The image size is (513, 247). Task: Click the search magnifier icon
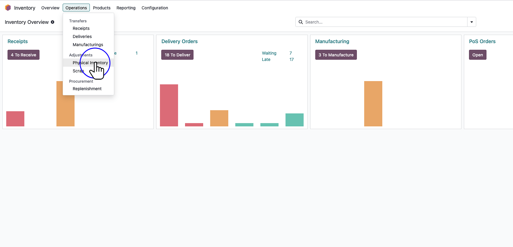(x=301, y=22)
